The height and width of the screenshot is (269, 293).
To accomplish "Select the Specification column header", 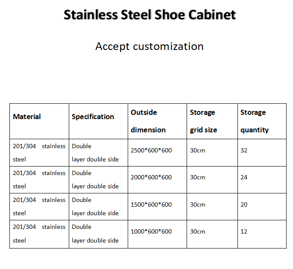I will [x=93, y=117].
